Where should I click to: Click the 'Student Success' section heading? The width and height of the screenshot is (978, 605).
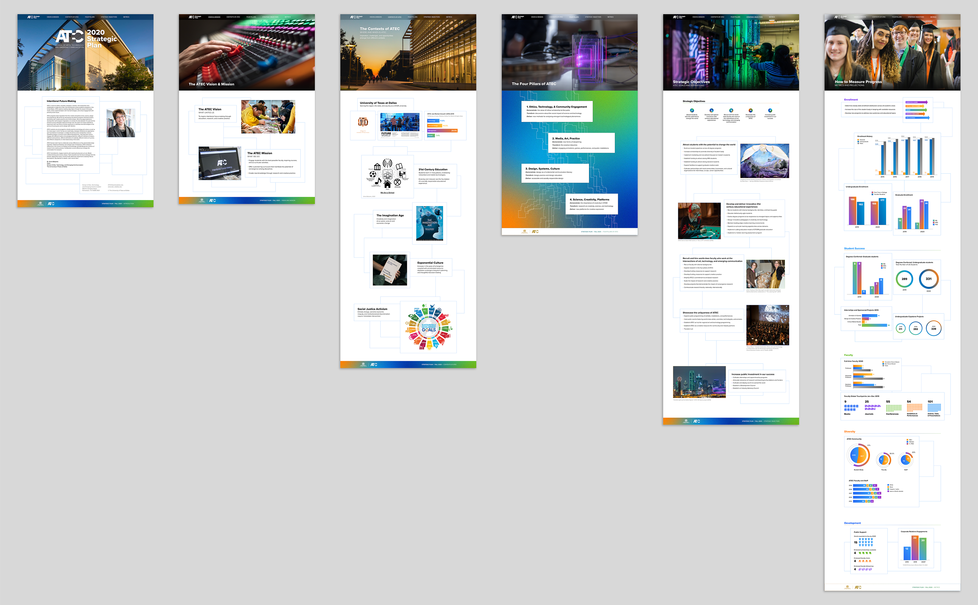click(x=854, y=249)
